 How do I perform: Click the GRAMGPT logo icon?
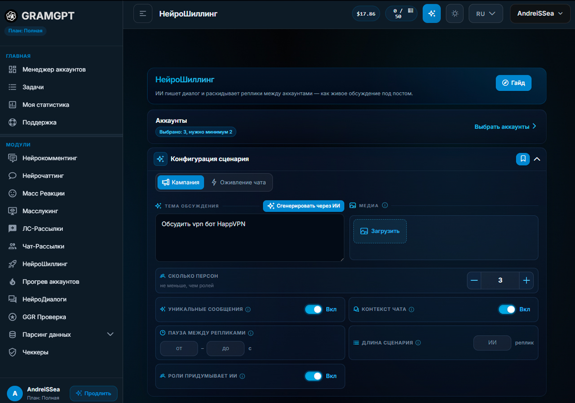pyautogui.click(x=11, y=16)
